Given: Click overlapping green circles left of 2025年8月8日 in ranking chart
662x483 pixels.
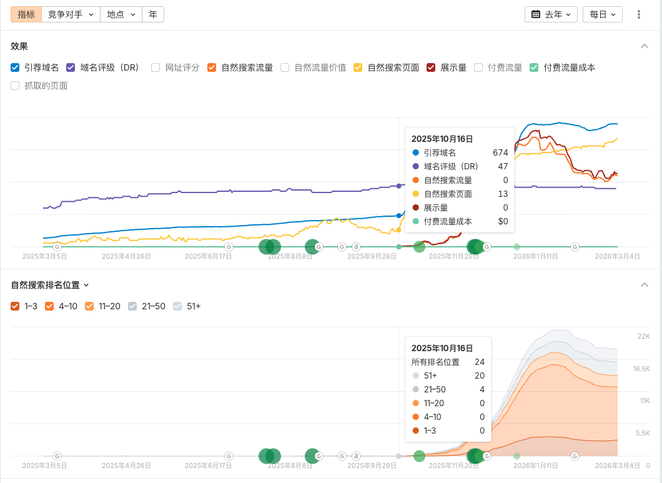Looking at the screenshot, I should click(270, 456).
